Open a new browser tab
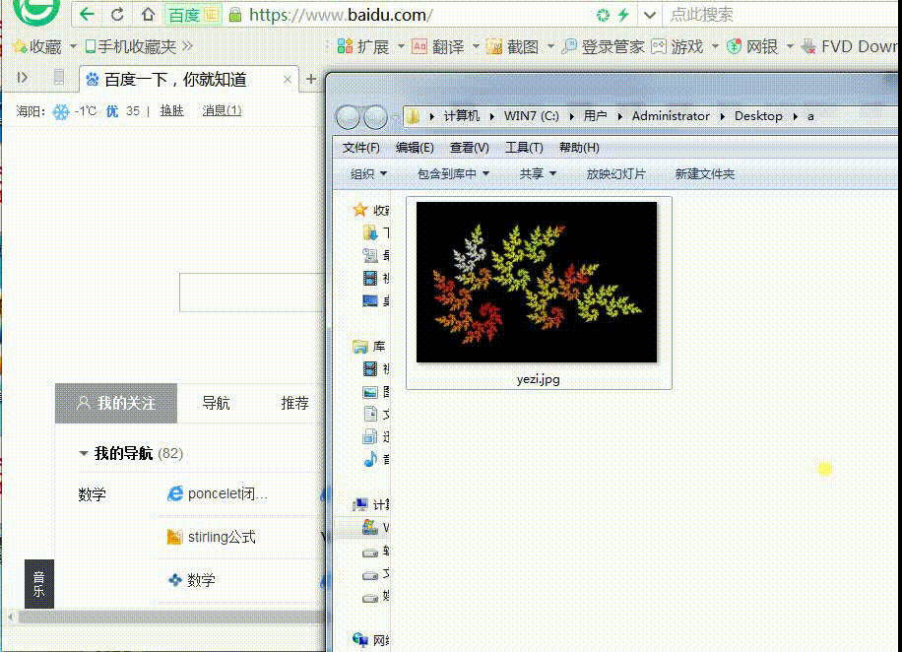Viewport: 902px width, 652px height. (x=311, y=79)
